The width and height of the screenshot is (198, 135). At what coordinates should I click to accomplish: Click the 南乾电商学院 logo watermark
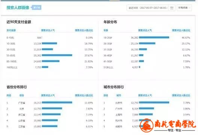168,125
